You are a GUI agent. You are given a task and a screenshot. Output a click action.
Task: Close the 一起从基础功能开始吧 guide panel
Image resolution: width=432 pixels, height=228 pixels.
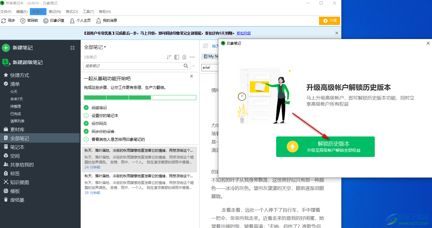tap(192, 76)
